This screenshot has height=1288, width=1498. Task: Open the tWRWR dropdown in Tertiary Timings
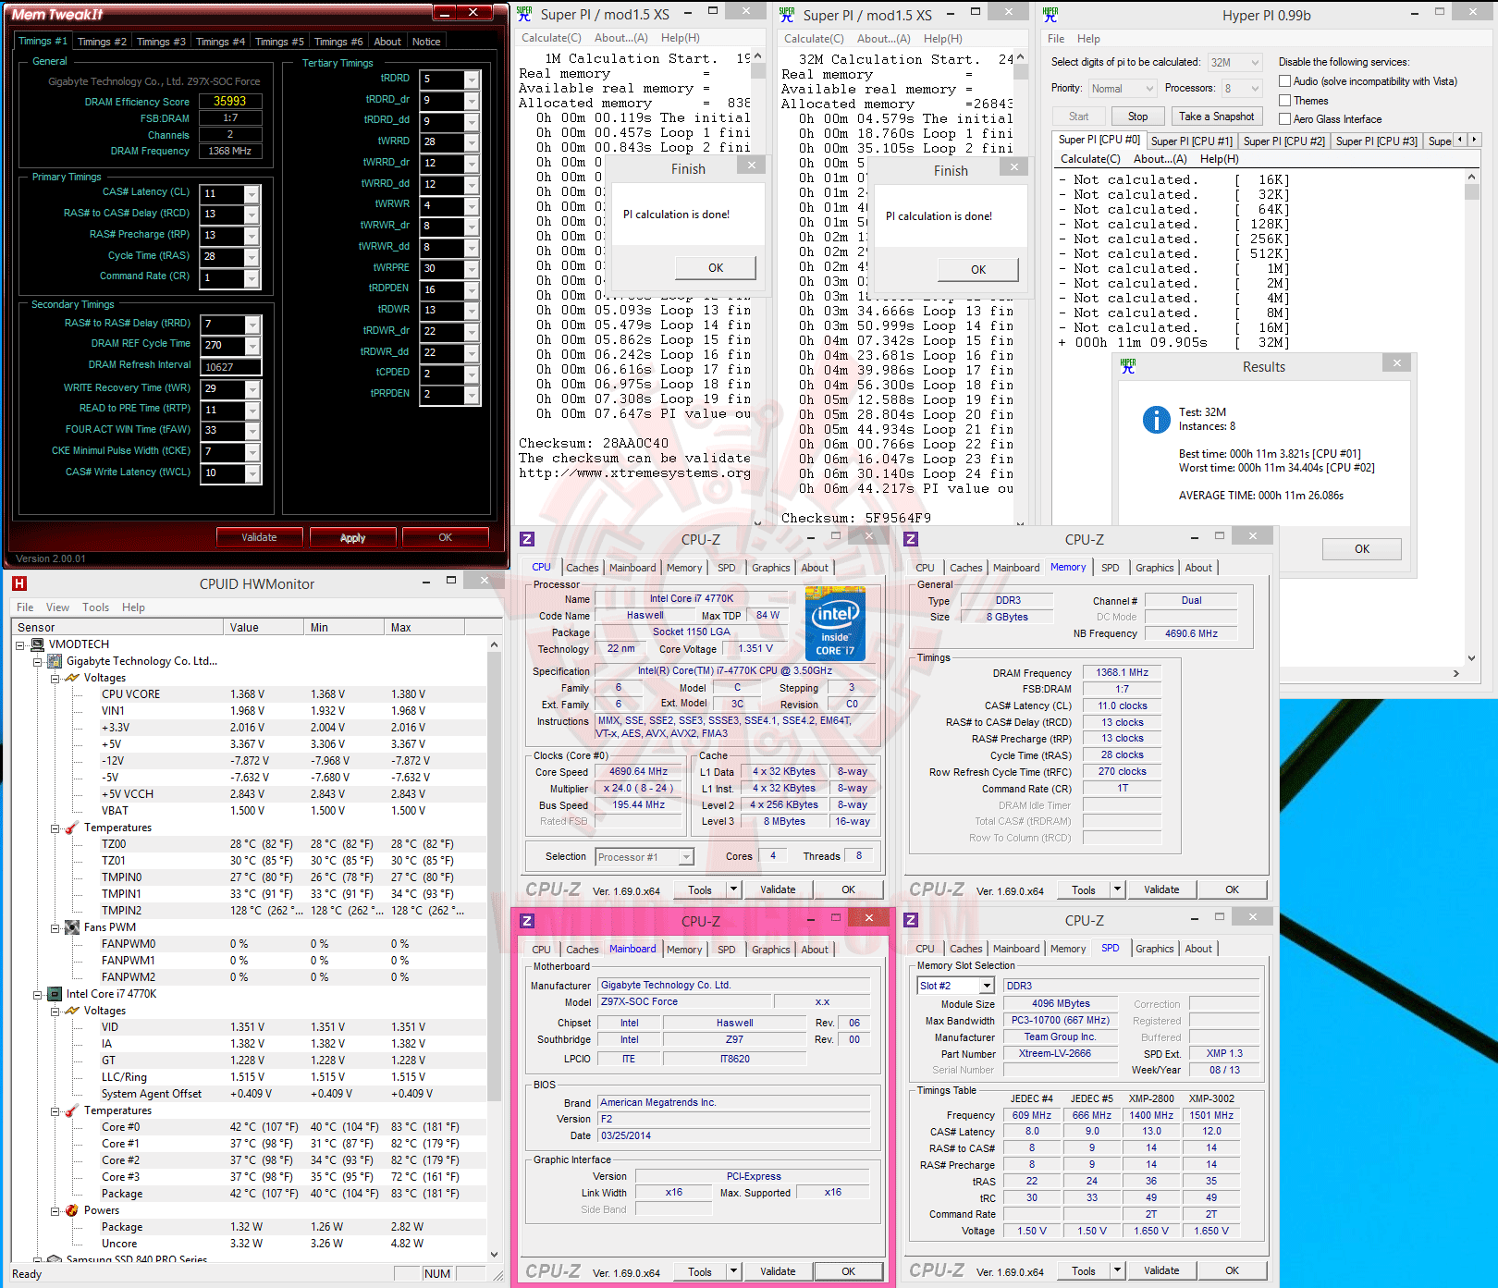pyautogui.click(x=472, y=205)
